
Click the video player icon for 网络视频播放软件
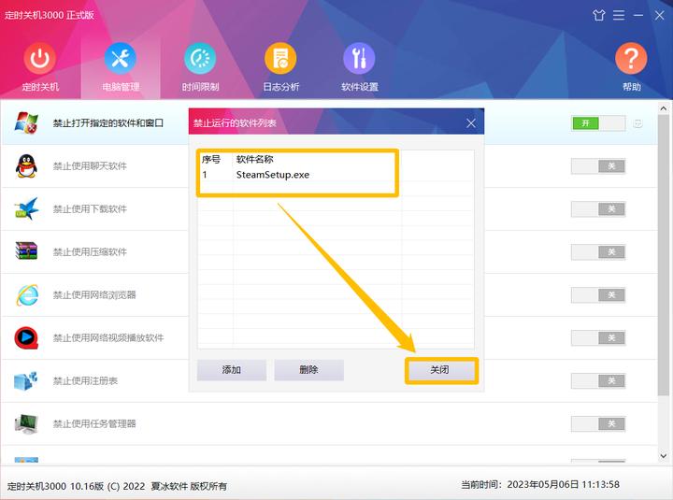tap(26, 337)
